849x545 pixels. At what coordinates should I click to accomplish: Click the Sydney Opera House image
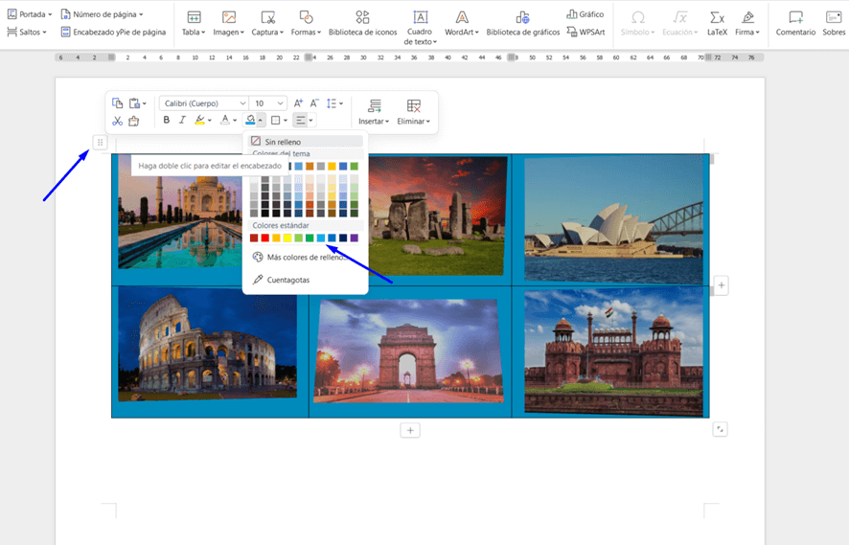pos(613,218)
